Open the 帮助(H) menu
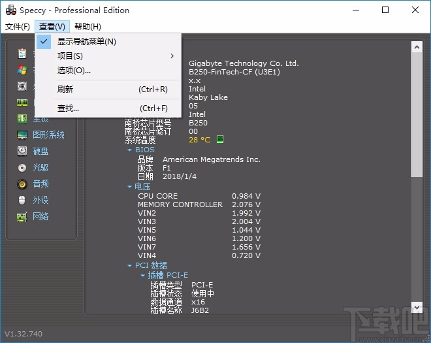Screen dimensions: 431x343 [88, 27]
